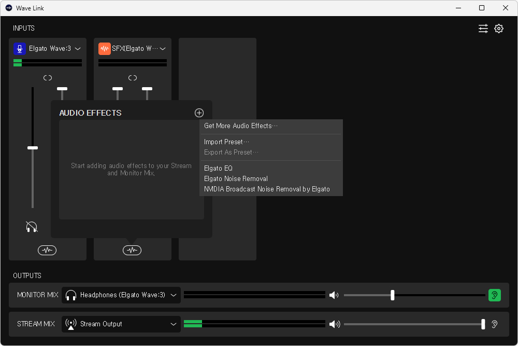Click the Stream Mix level meter
The image size is (518, 346).
pyautogui.click(x=254, y=324)
